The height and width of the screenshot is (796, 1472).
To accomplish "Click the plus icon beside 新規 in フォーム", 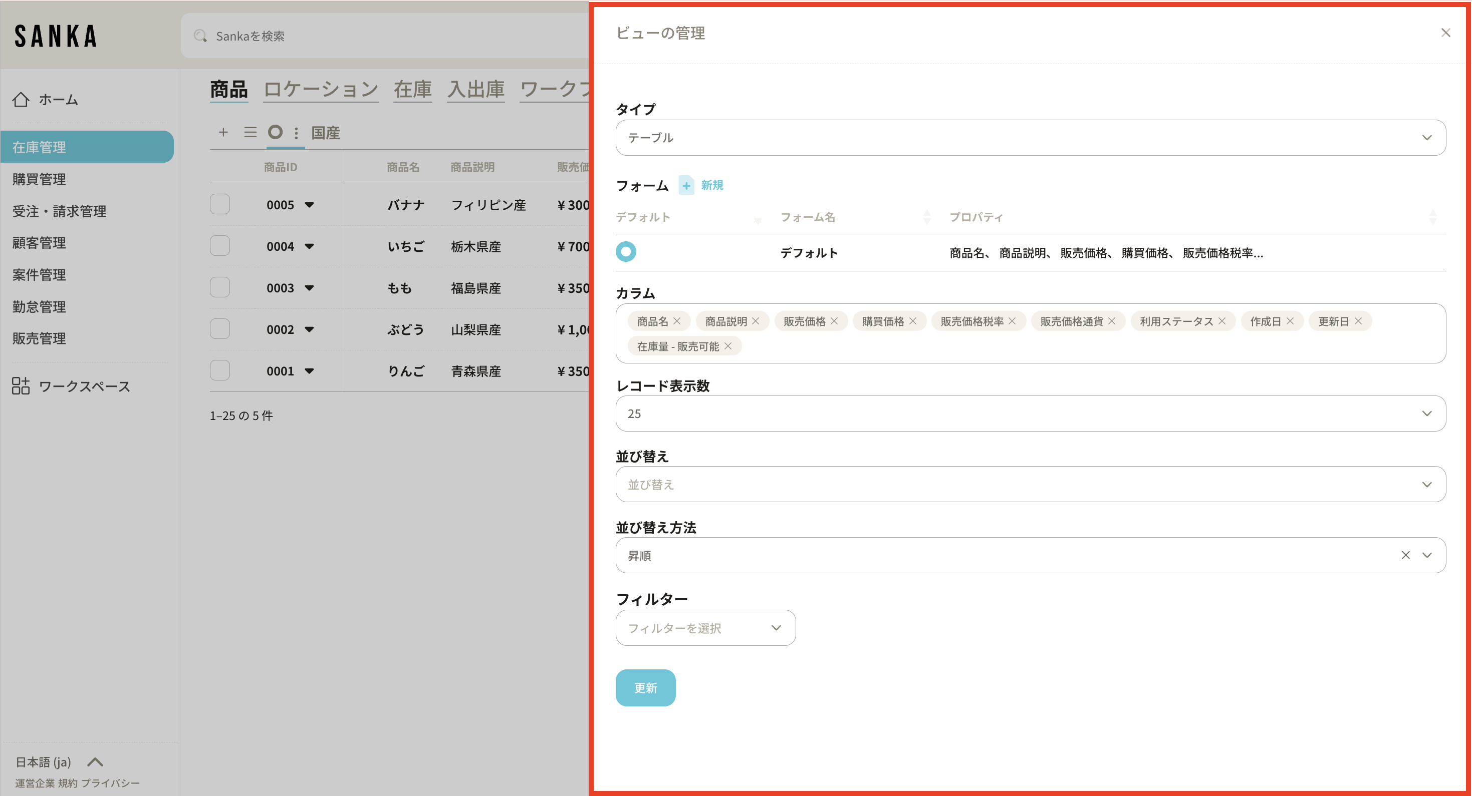I will click(x=686, y=186).
